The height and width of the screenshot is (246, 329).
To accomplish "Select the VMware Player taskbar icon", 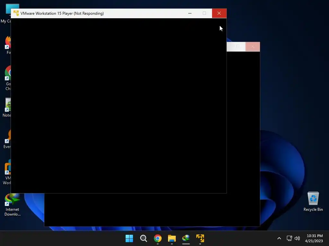I will [200, 238].
